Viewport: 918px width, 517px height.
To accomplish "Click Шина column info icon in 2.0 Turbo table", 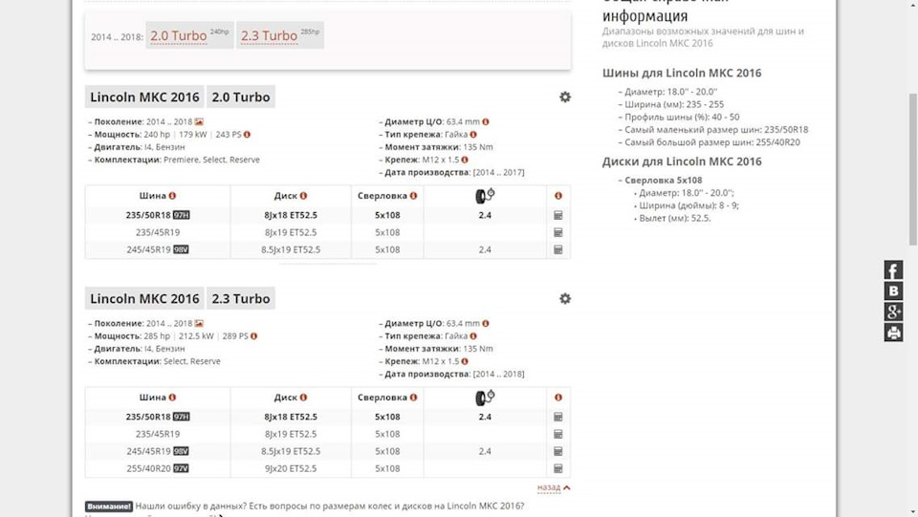I will (x=172, y=196).
